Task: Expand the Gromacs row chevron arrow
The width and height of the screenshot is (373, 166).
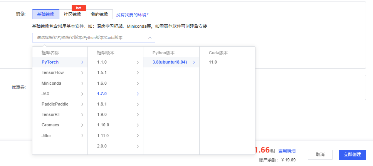Action: tap(82, 125)
